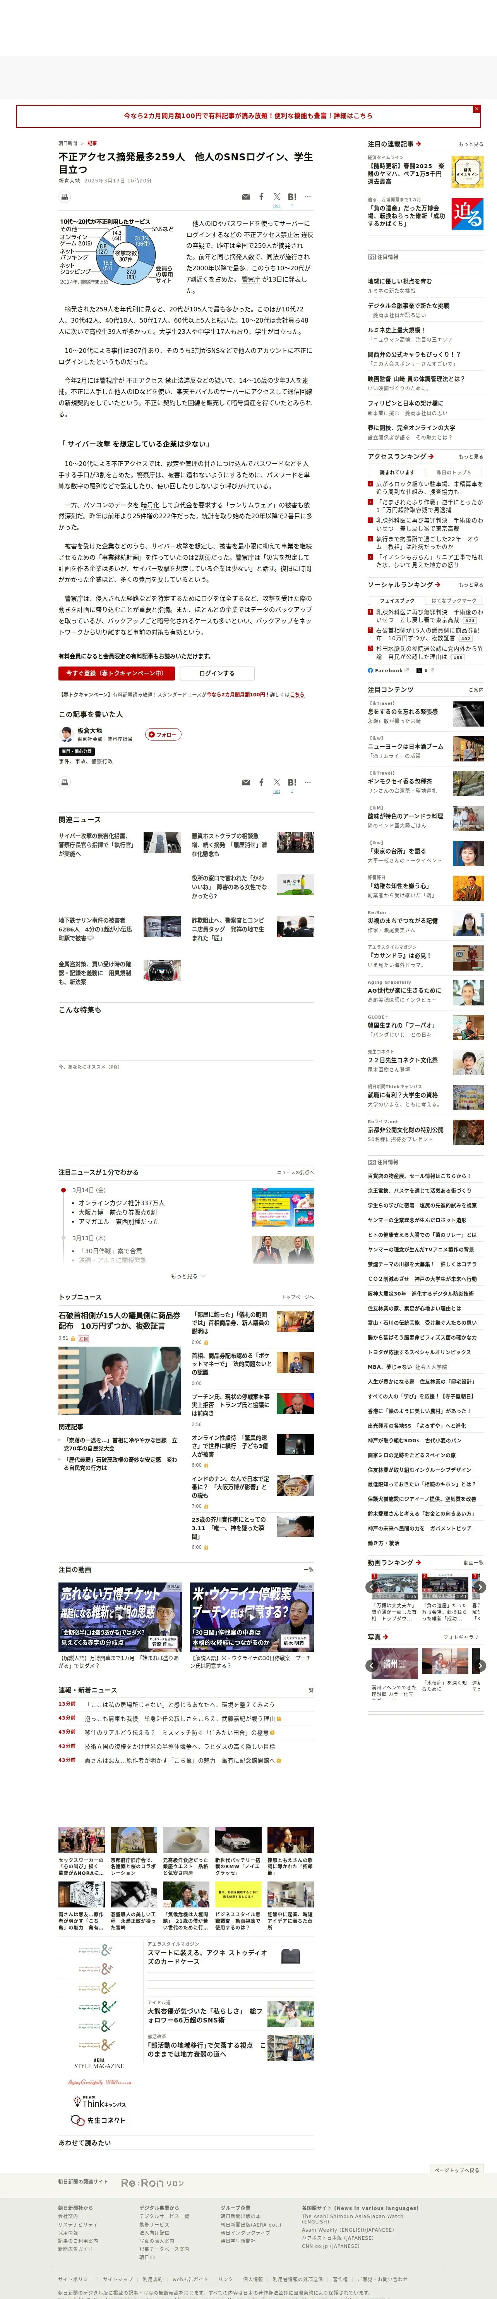Click the Hatena B! icon below the headline
This screenshot has height=2299, width=497.
(x=292, y=196)
